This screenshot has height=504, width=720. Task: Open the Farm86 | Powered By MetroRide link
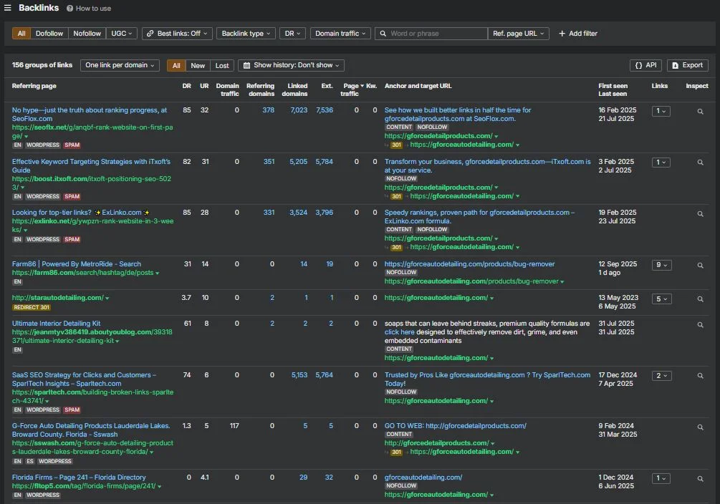[76, 264]
